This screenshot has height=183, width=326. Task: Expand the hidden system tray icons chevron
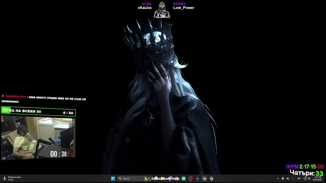click(278, 178)
